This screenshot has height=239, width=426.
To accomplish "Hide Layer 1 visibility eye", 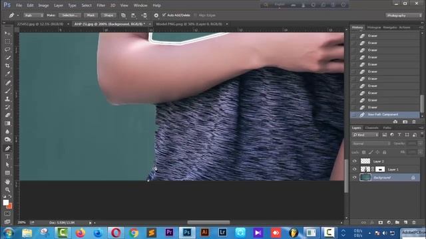I will coord(354,169).
